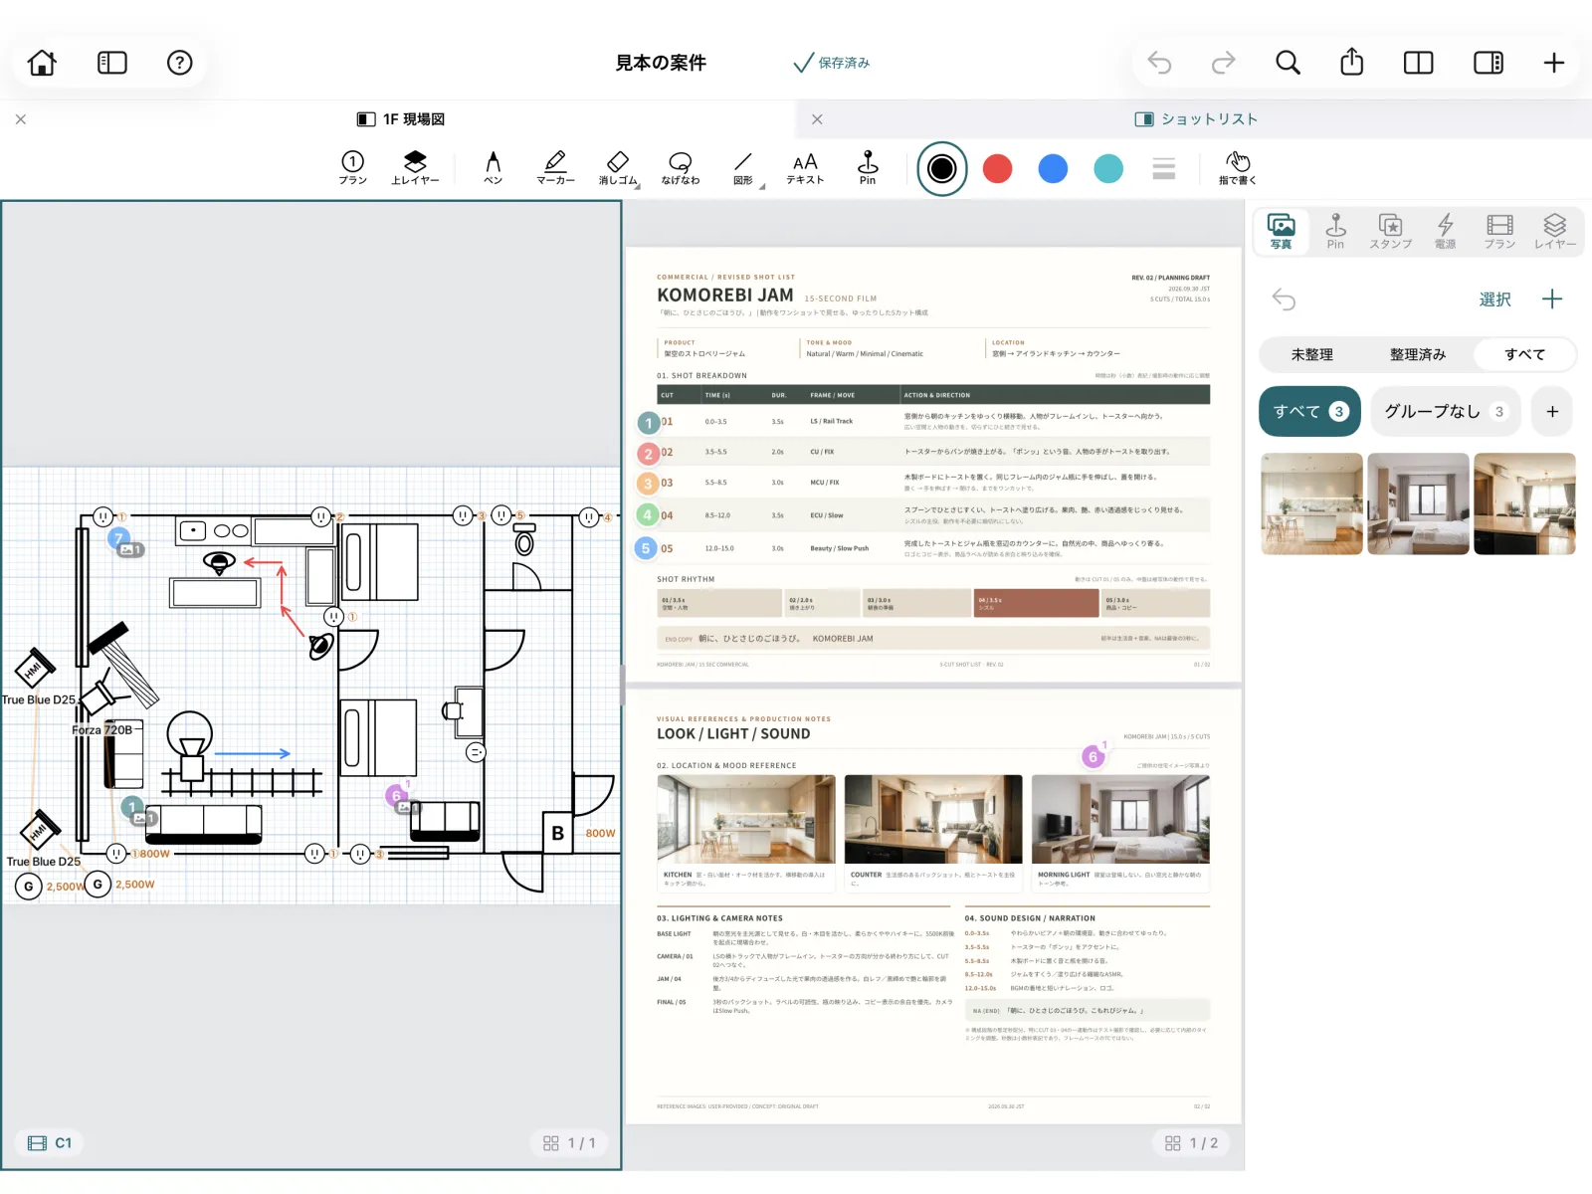This screenshot has width=1592, height=1194.
Task: Add a new photo group plus button
Action: tap(1552, 411)
